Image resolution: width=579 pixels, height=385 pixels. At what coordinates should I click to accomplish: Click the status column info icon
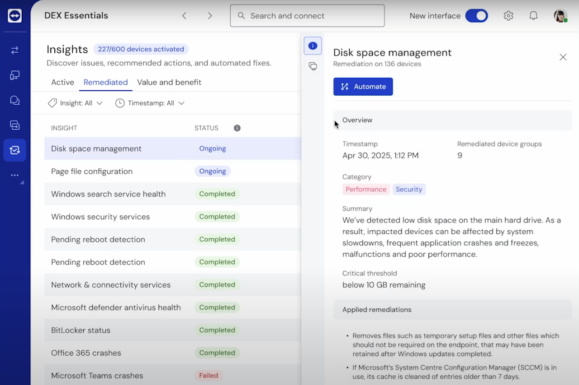[x=237, y=128]
